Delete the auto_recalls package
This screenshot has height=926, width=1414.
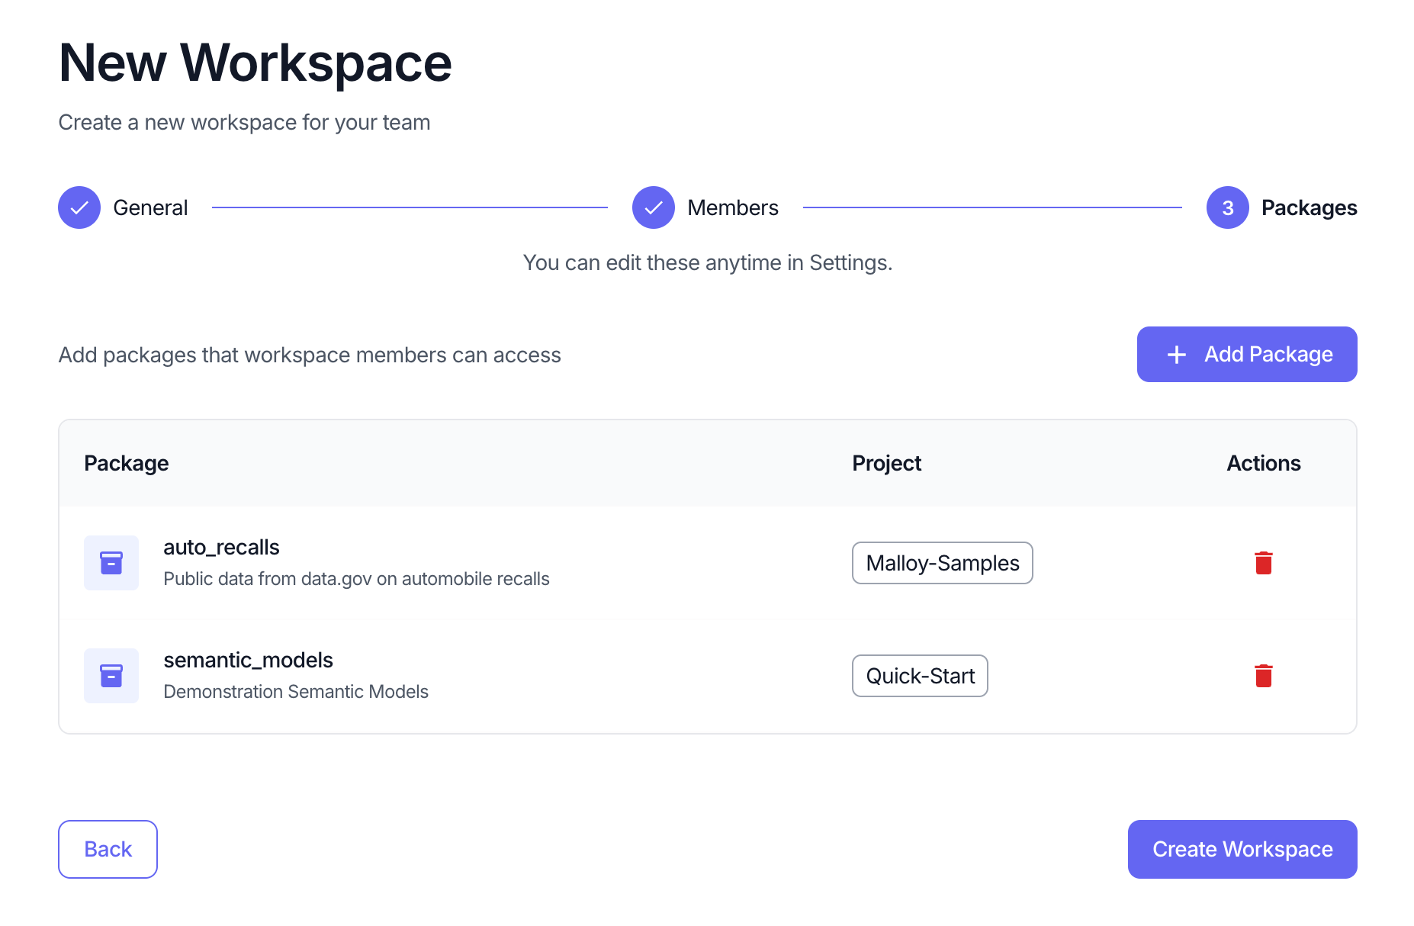click(x=1264, y=563)
